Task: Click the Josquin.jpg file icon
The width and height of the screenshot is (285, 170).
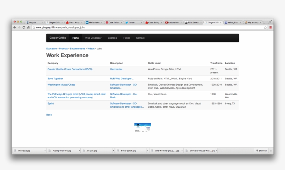Action: (84, 151)
